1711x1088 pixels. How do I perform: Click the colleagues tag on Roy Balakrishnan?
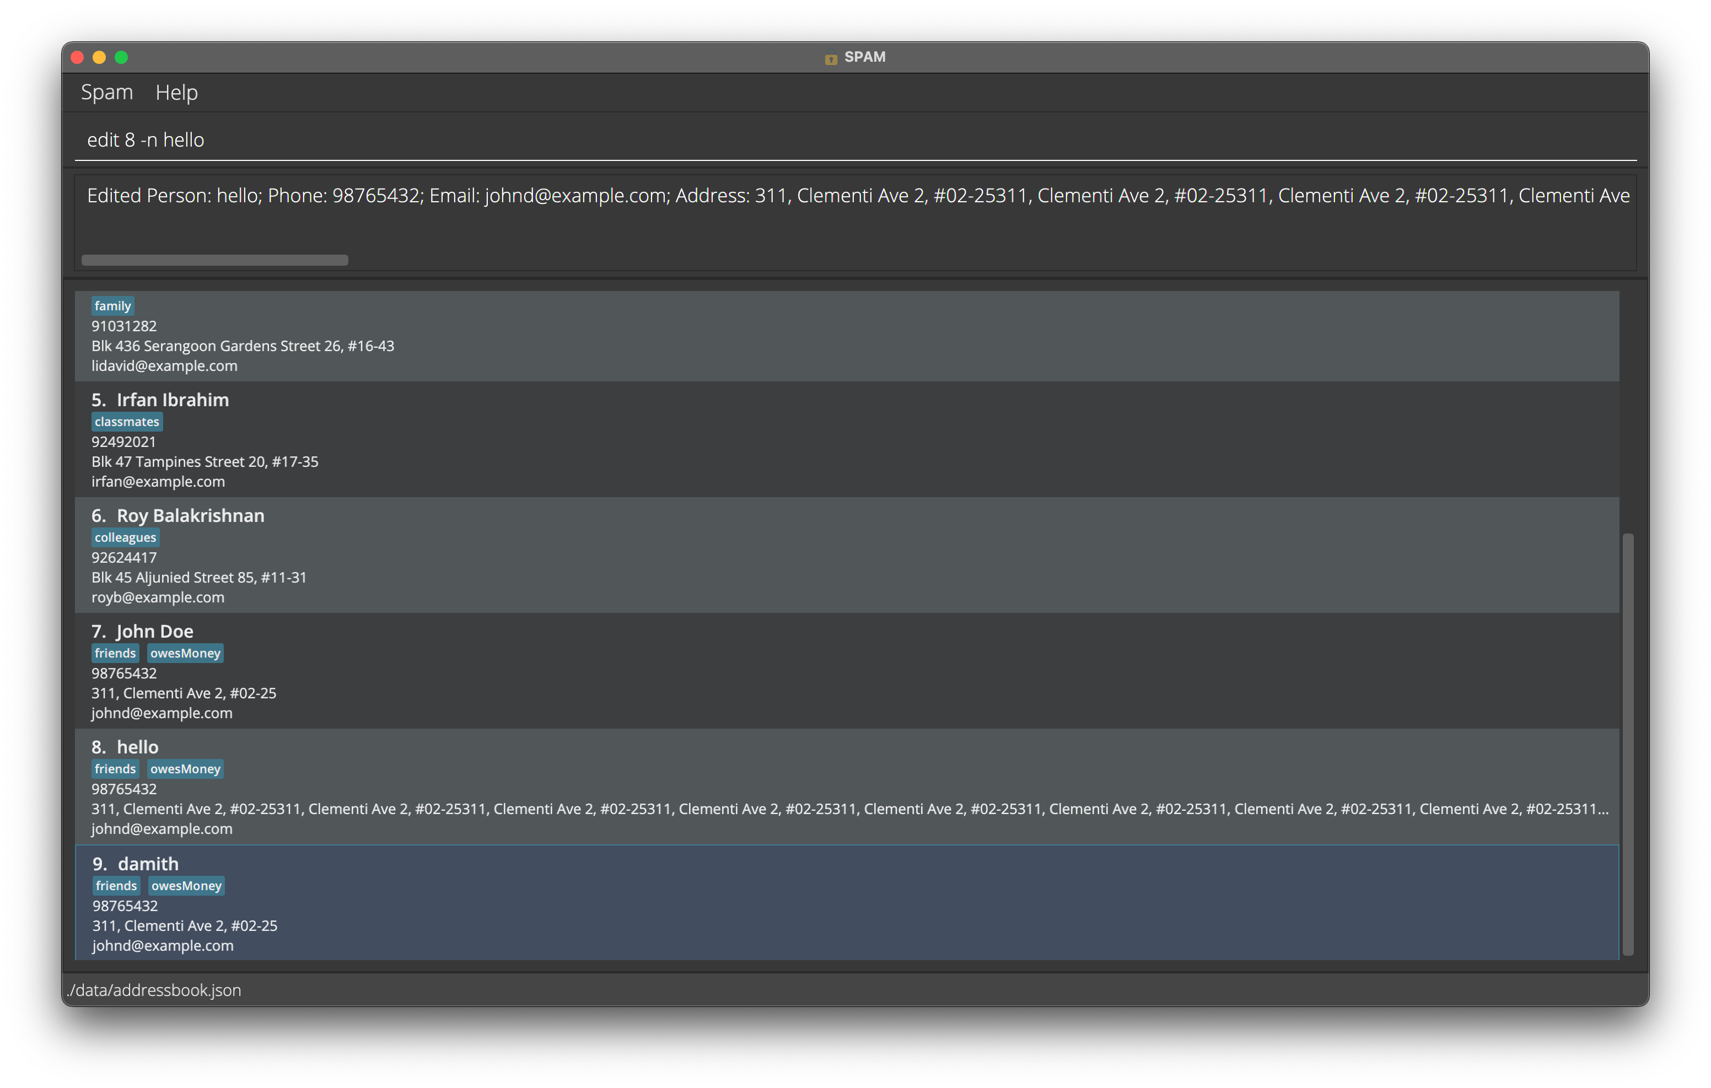[x=125, y=538]
